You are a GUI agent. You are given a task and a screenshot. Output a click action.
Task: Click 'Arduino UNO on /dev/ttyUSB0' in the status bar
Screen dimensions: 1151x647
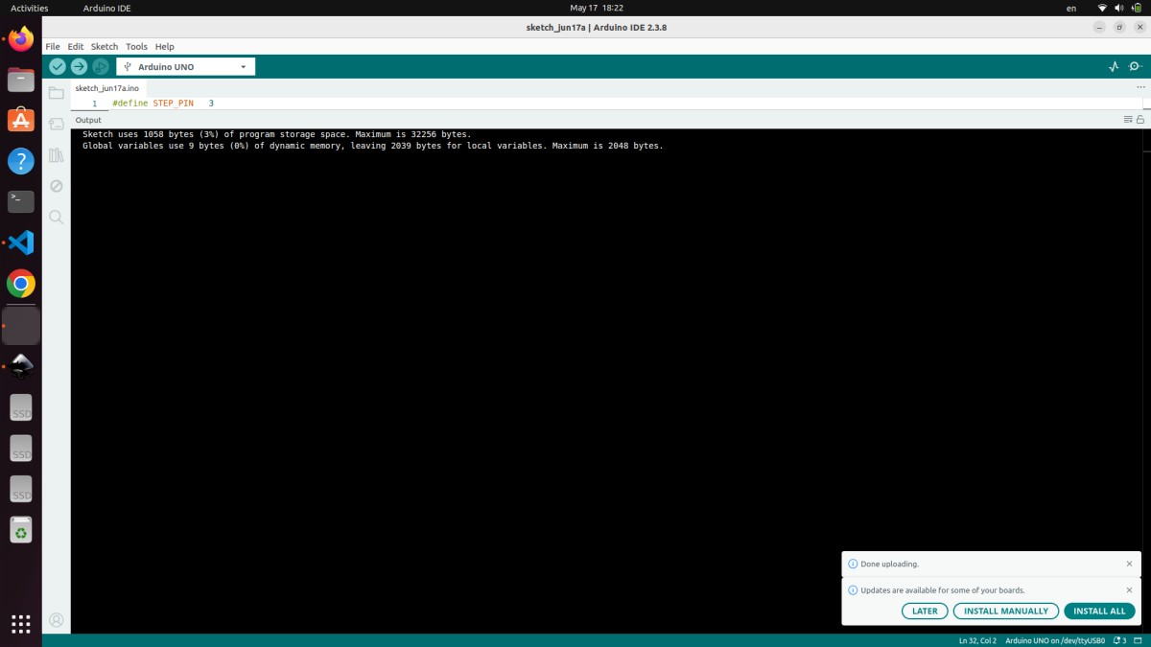pyautogui.click(x=1055, y=640)
